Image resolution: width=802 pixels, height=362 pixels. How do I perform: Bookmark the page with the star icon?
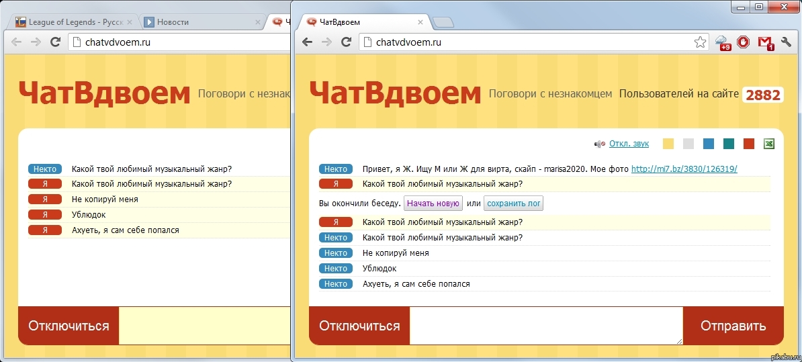[x=700, y=42]
